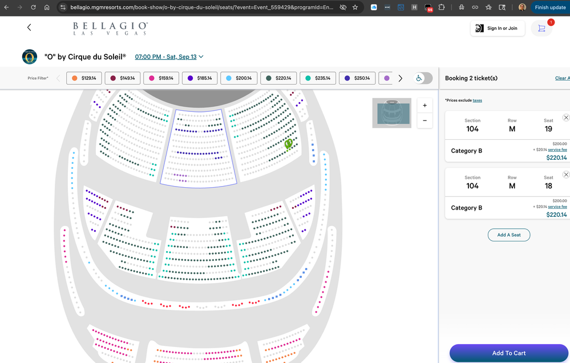This screenshot has width=570, height=363.
Task: Zoom in on the seat map
Action: click(x=425, y=106)
